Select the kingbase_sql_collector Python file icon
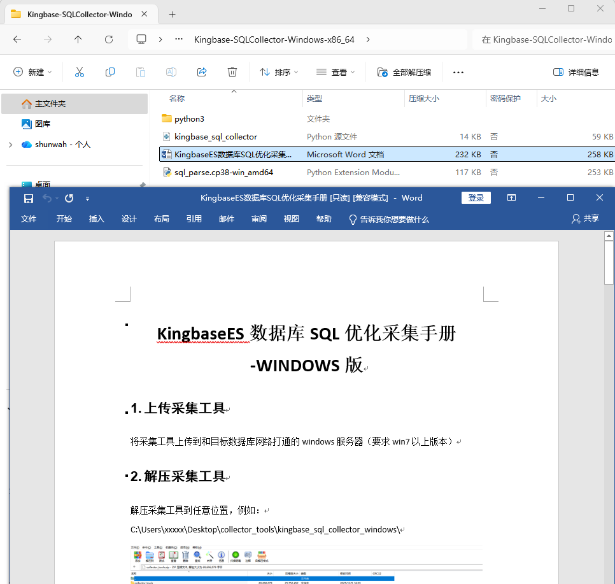Screen dimensions: 615x584 [167, 136]
